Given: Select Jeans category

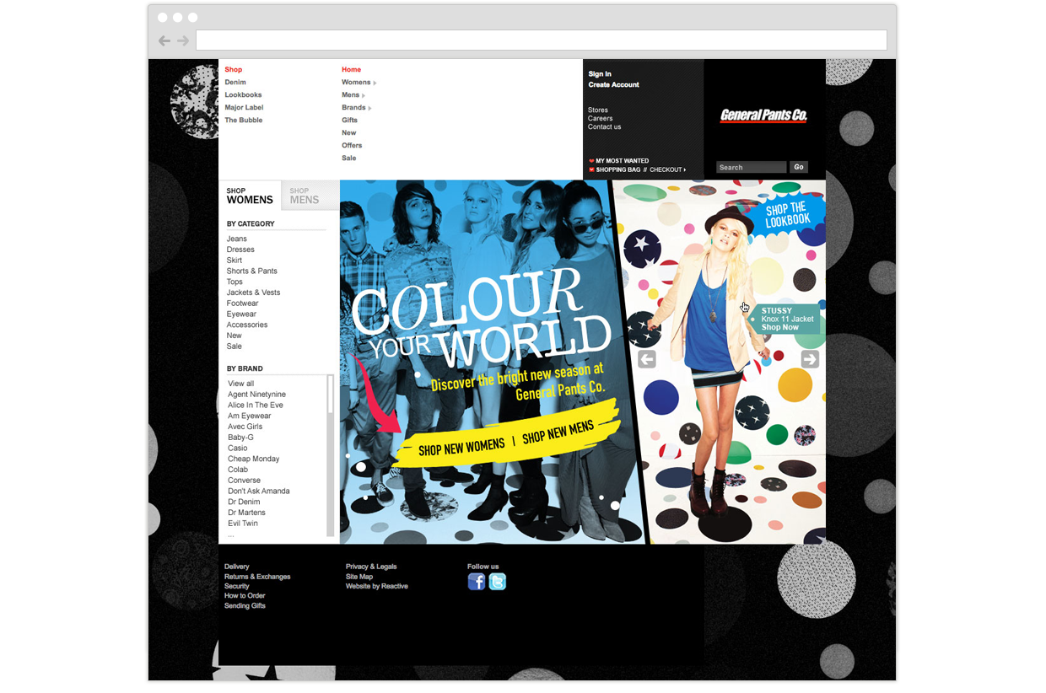Looking at the screenshot, I should click(x=237, y=239).
